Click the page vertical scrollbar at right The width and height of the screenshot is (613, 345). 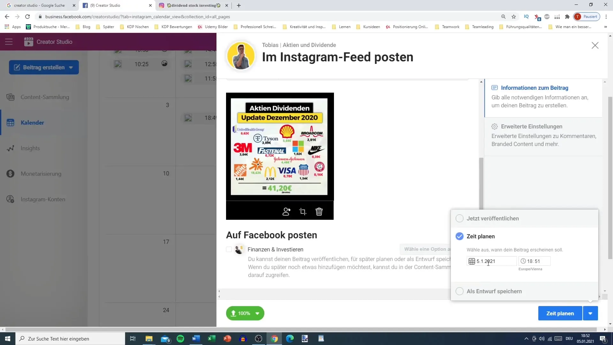pyautogui.click(x=610, y=177)
